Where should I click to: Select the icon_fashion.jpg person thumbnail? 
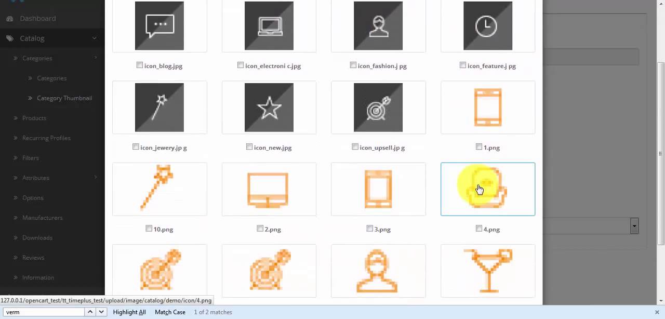click(378, 25)
